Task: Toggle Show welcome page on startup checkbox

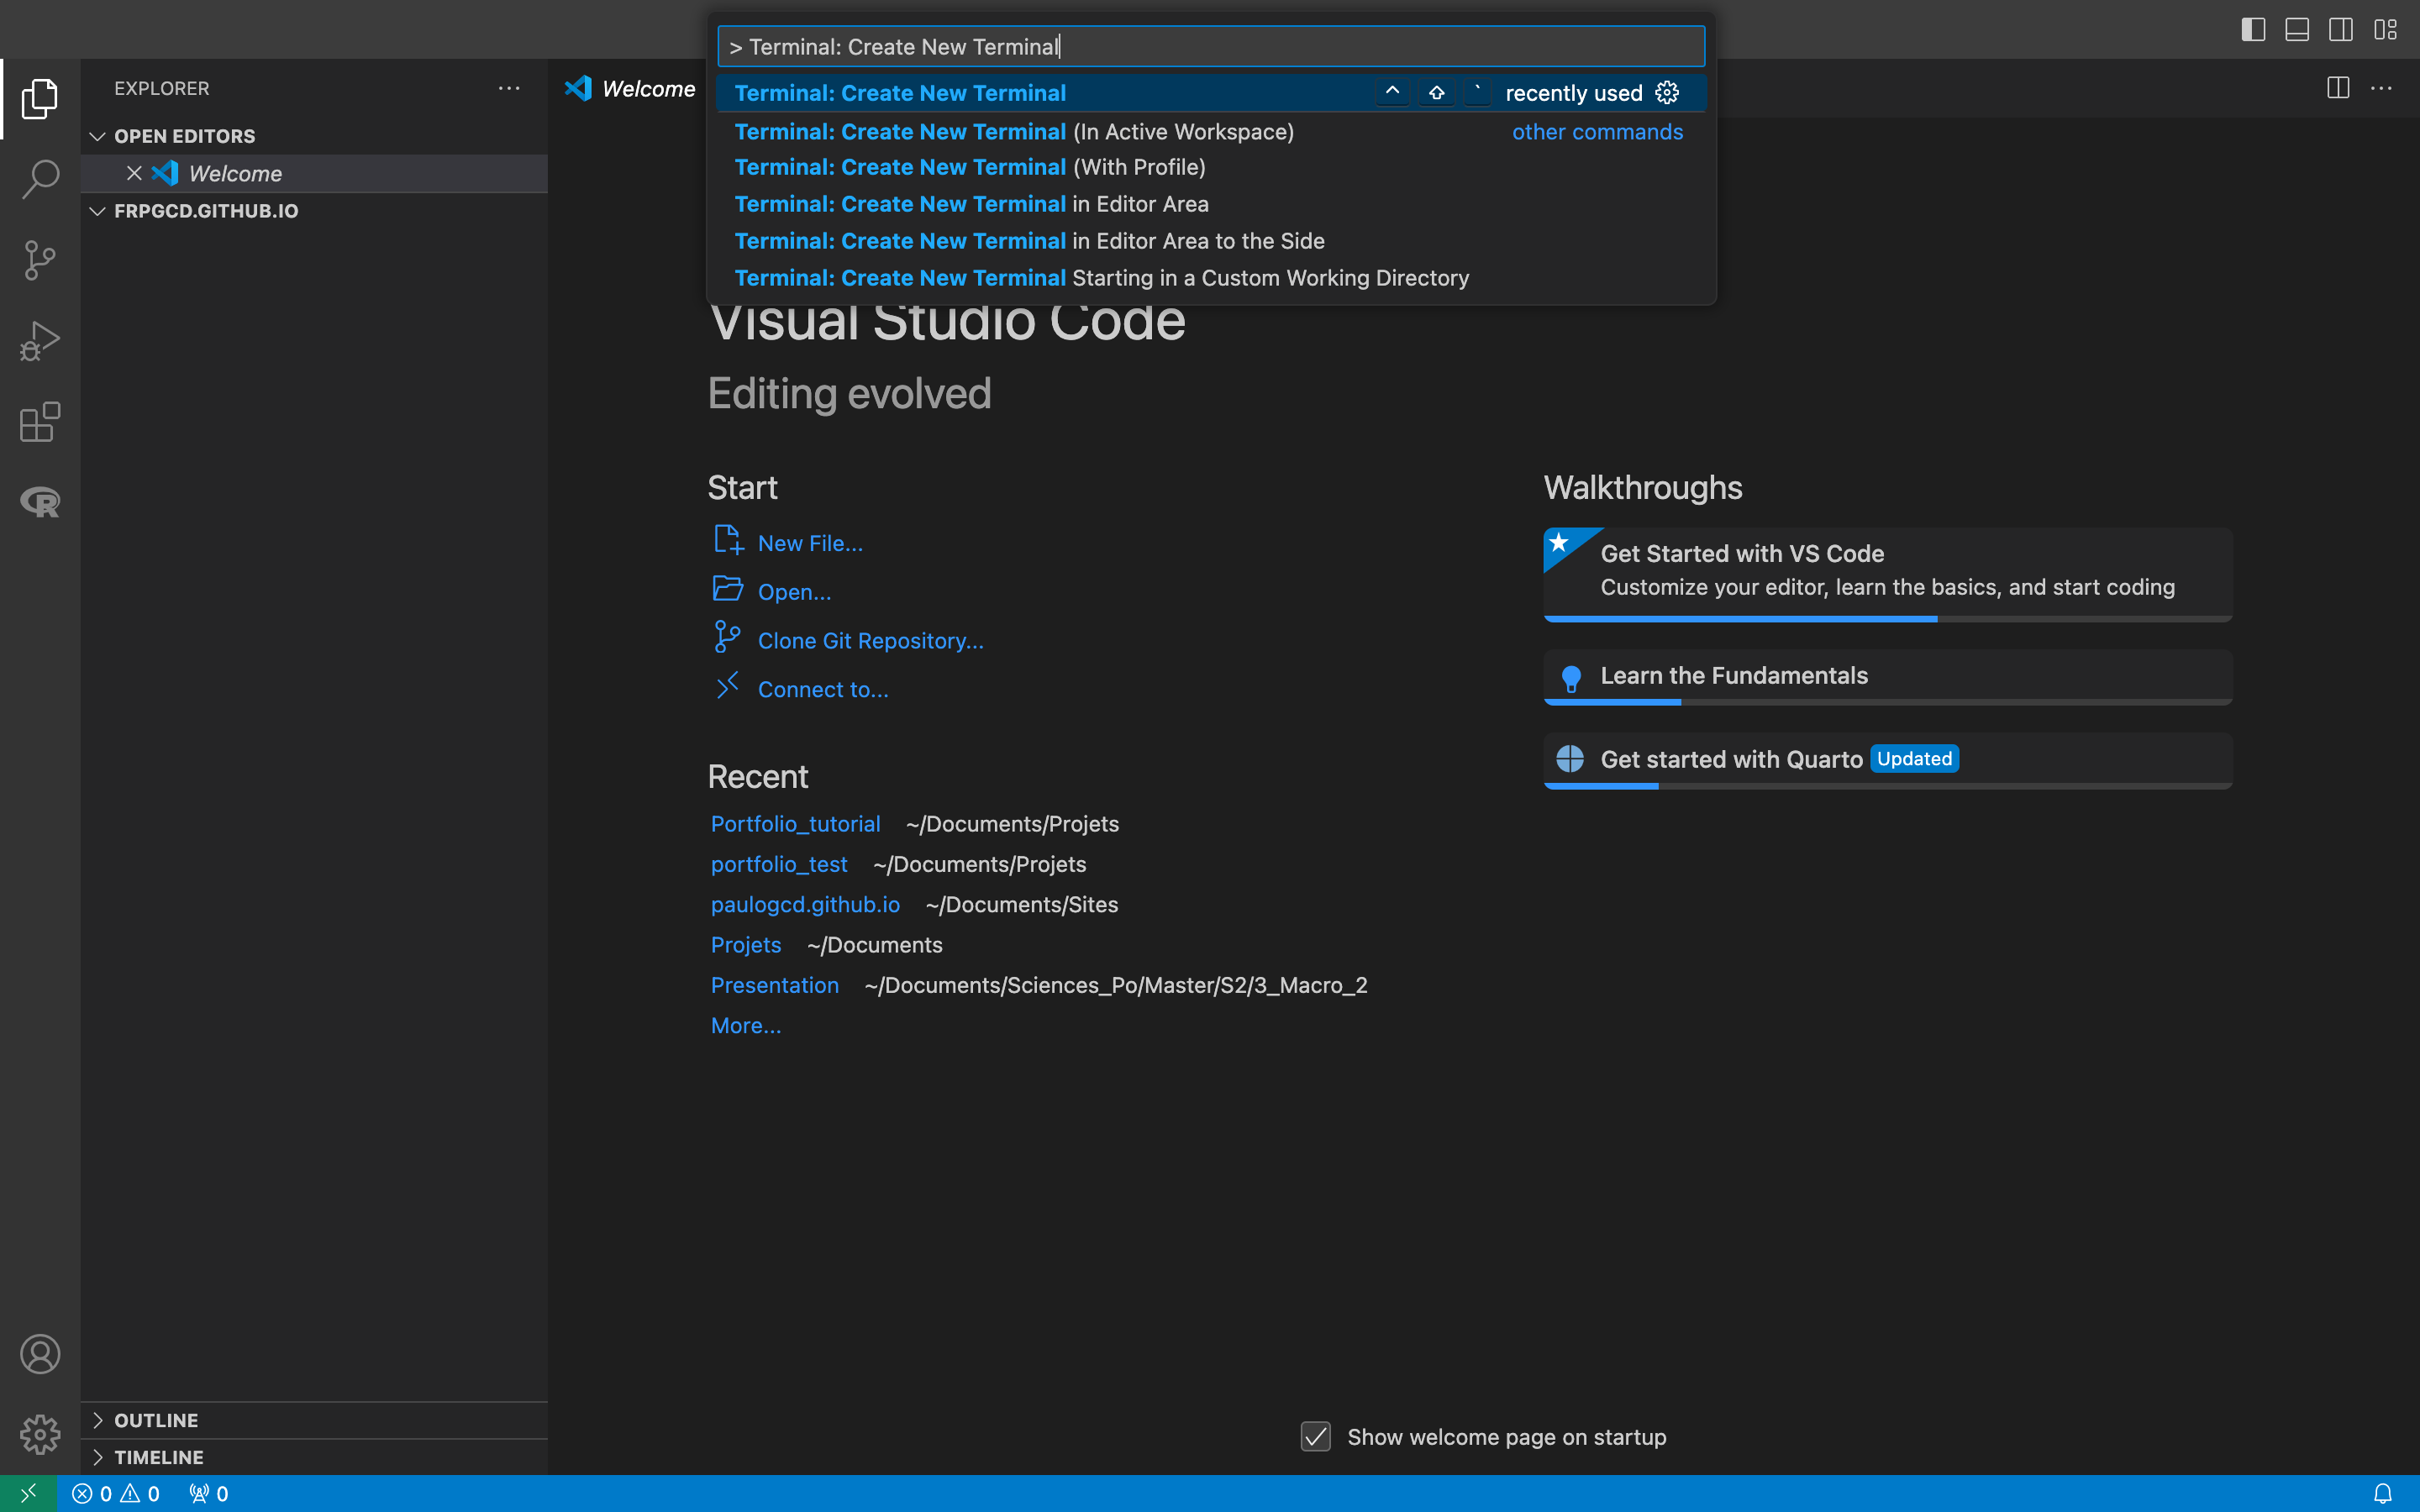Action: tap(1316, 1437)
